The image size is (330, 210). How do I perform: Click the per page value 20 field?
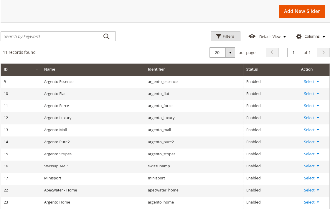pyautogui.click(x=218, y=52)
